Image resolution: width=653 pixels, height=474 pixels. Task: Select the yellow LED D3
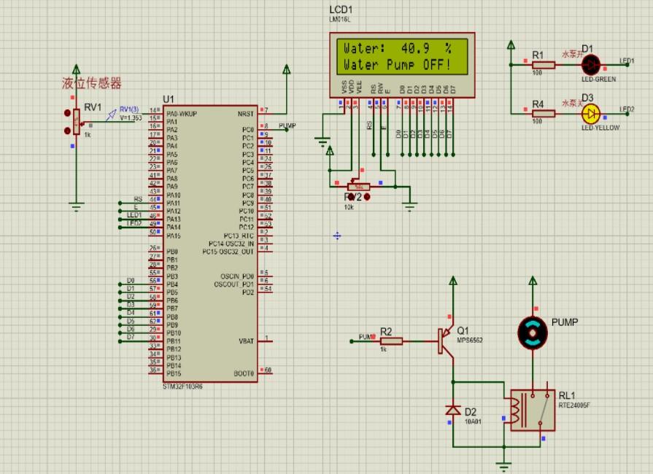coord(590,113)
